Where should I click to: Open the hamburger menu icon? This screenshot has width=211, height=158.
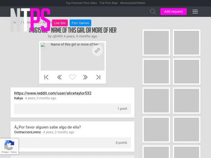click(x=195, y=11)
